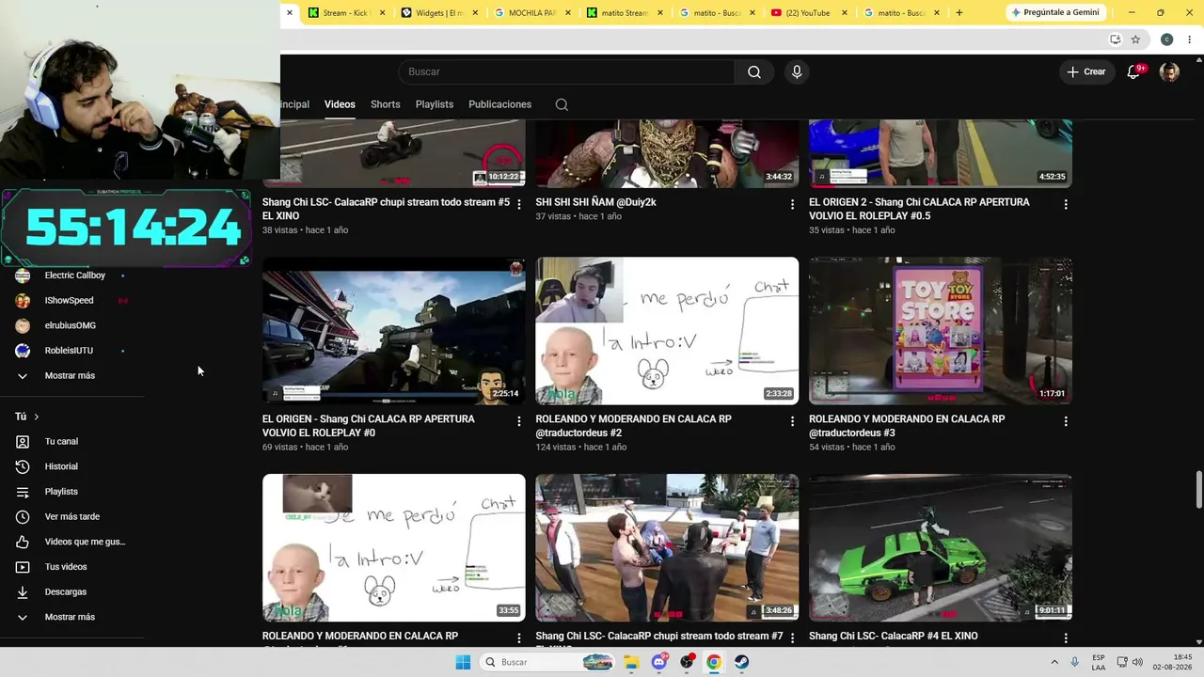Open the History icon in the sidebar

23,466
